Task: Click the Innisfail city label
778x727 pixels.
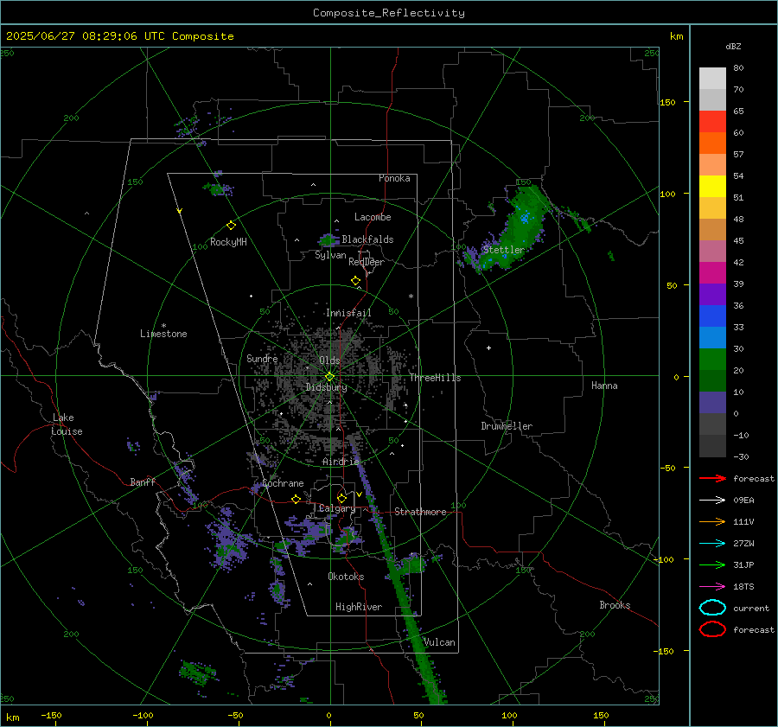Action: click(x=348, y=313)
